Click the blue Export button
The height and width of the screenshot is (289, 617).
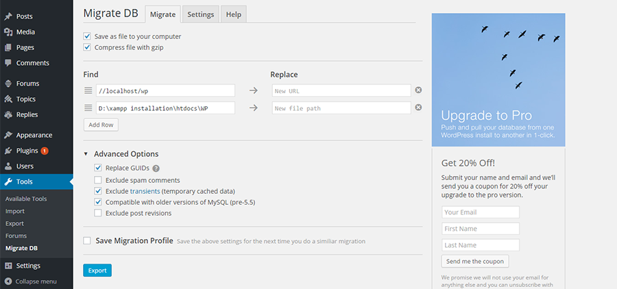[x=97, y=271]
